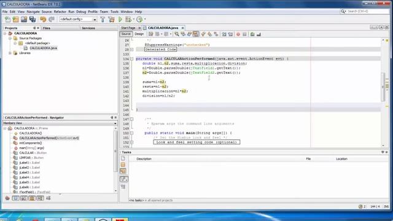Click the New Project toolbar icon

coord(16,19)
